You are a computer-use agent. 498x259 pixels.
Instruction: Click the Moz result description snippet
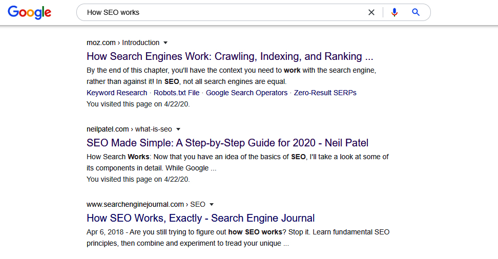(x=231, y=76)
